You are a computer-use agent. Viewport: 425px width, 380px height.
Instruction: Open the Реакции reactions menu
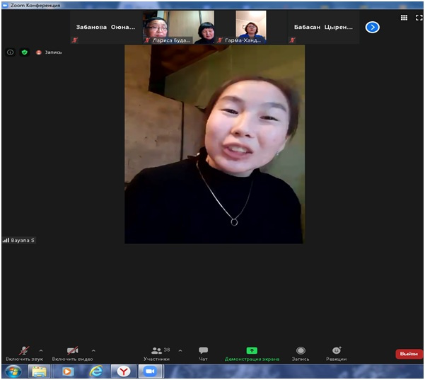337,352
